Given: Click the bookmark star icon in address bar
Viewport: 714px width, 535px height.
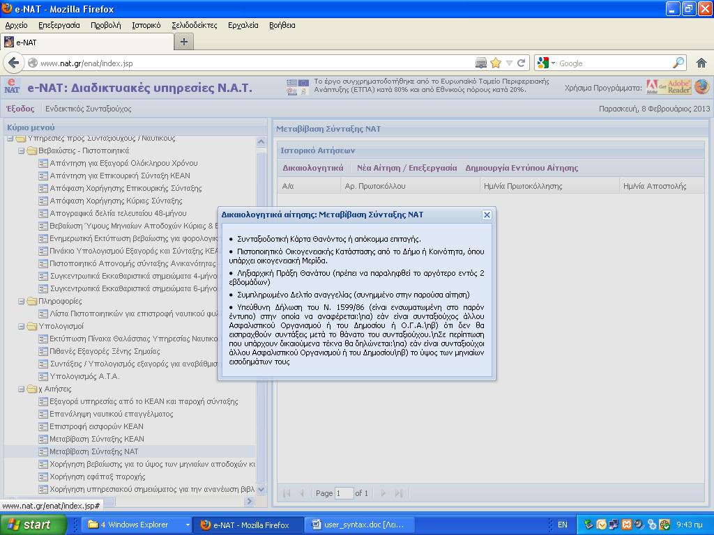Looking at the screenshot, I should [496, 63].
